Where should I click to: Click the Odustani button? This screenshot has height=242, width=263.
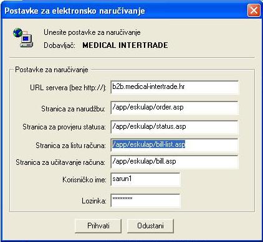(150, 226)
